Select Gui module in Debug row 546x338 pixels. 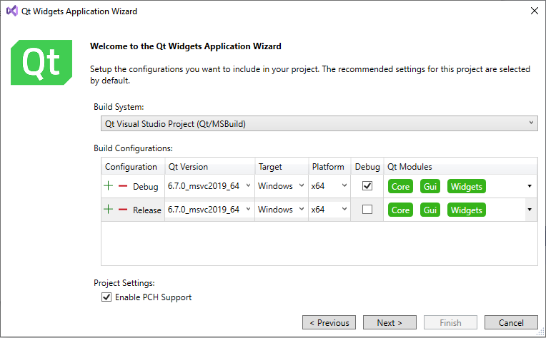(x=430, y=187)
